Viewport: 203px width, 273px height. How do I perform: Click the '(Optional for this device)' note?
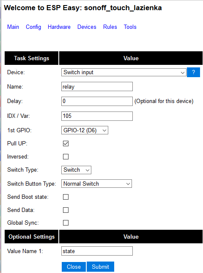pyautogui.click(x=164, y=101)
